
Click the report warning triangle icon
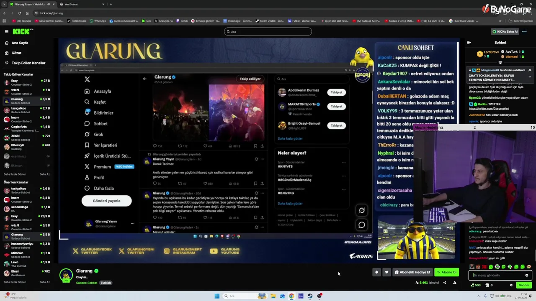click(455, 283)
